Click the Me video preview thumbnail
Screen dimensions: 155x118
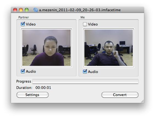coord(109,48)
